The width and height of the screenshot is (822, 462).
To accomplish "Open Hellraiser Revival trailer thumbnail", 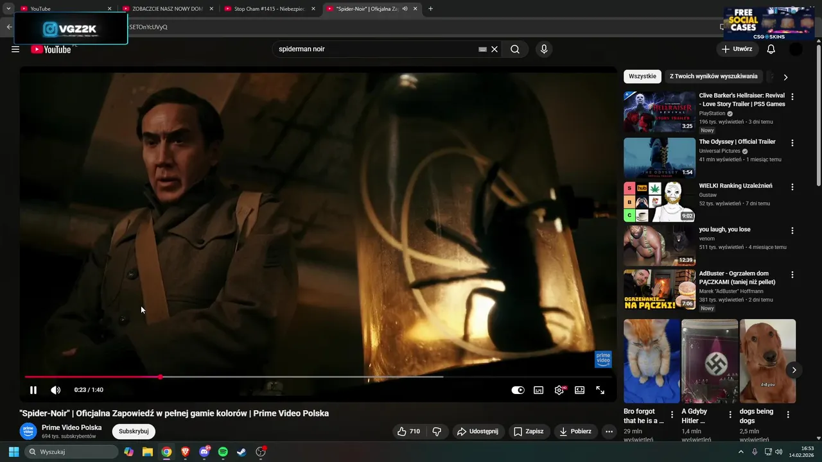I will 660,112.
